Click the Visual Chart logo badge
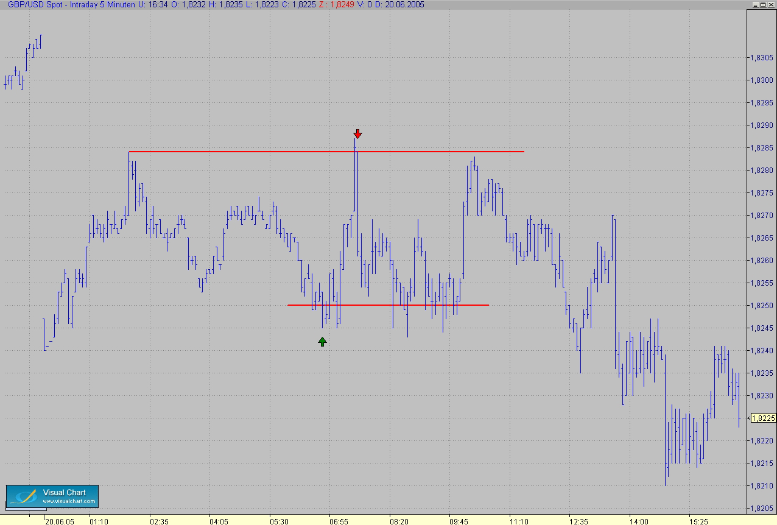Screen dimensions: 777x525 (52, 496)
